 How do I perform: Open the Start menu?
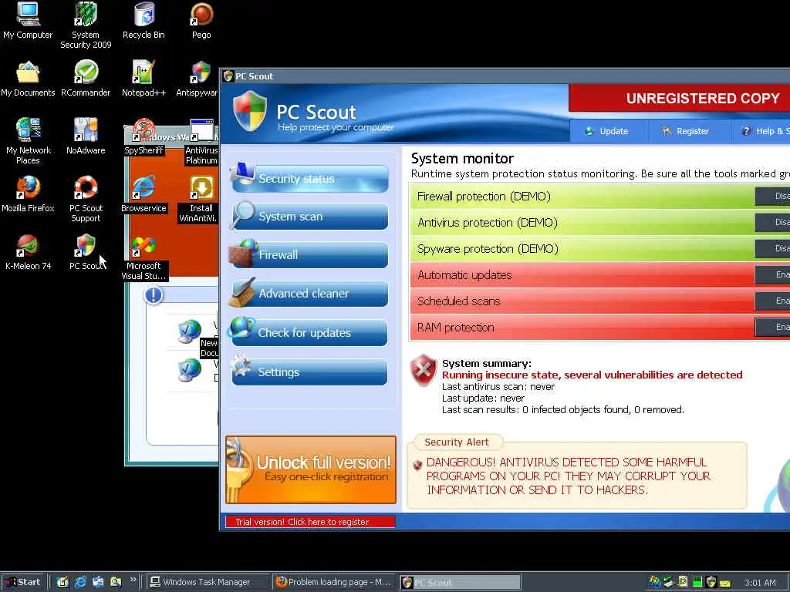pyautogui.click(x=24, y=582)
